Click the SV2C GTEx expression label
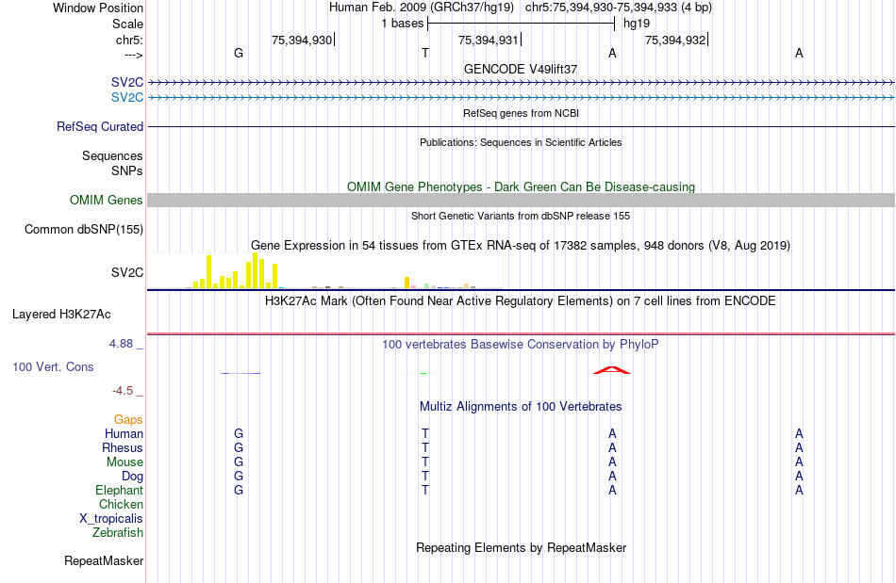This screenshot has height=583, width=896. pos(127,273)
